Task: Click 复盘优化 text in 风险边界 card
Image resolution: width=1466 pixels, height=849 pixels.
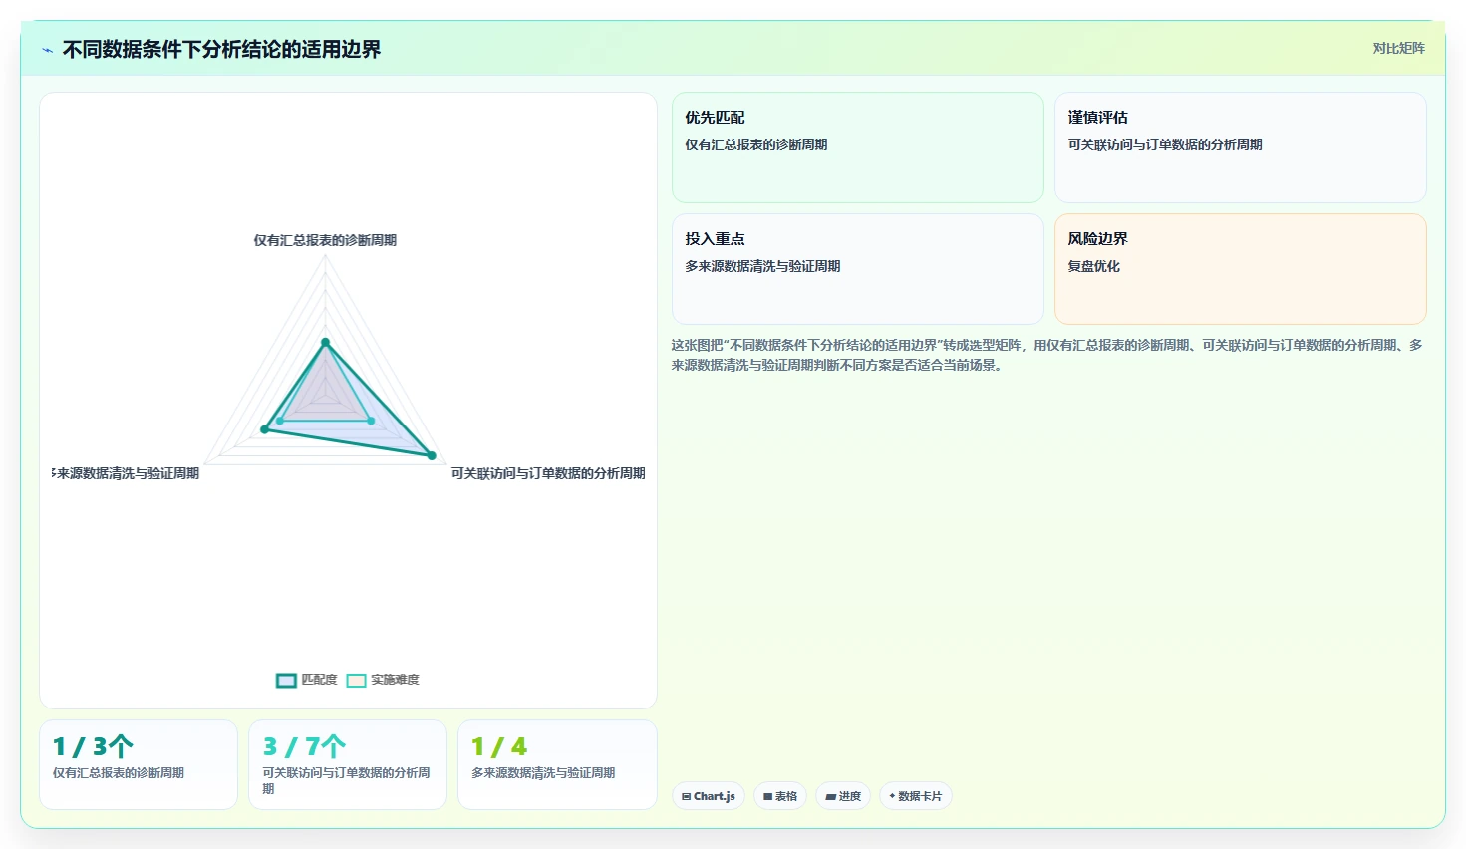Action: pyautogui.click(x=1094, y=266)
